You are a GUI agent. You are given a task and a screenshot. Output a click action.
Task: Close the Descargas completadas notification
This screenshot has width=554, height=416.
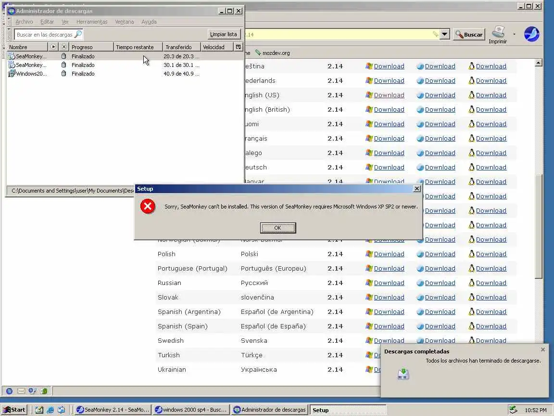click(x=542, y=350)
